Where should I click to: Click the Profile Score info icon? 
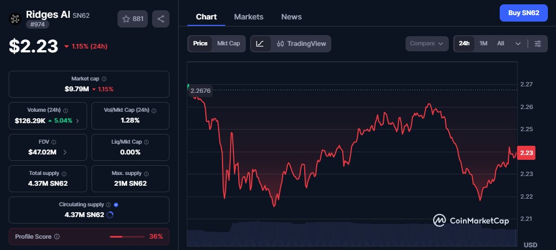tap(57, 237)
